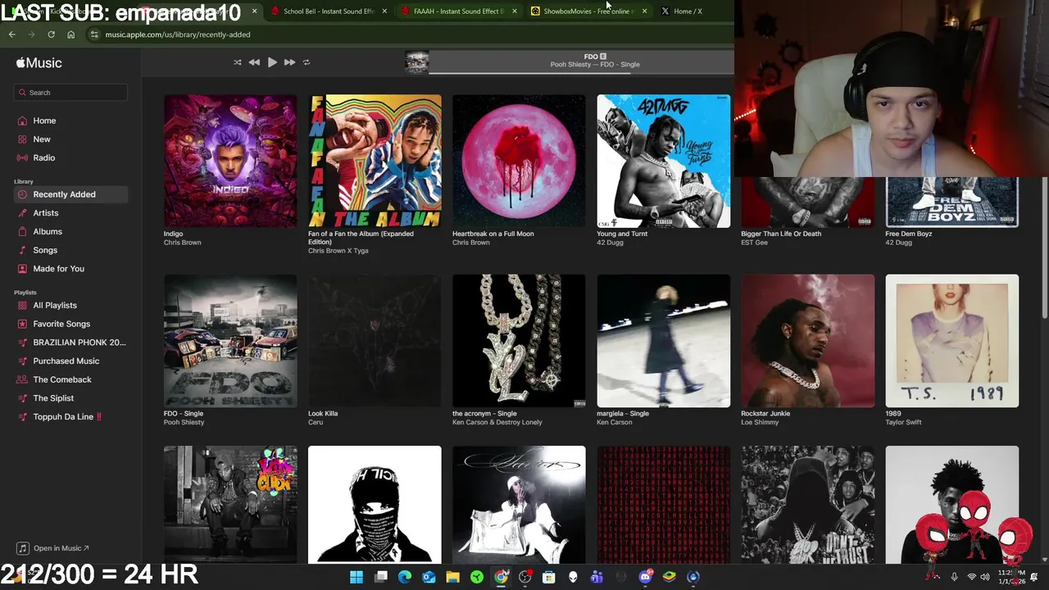This screenshot has height=590, width=1049.
Task: Open the Indigo album cover
Action: click(x=230, y=161)
